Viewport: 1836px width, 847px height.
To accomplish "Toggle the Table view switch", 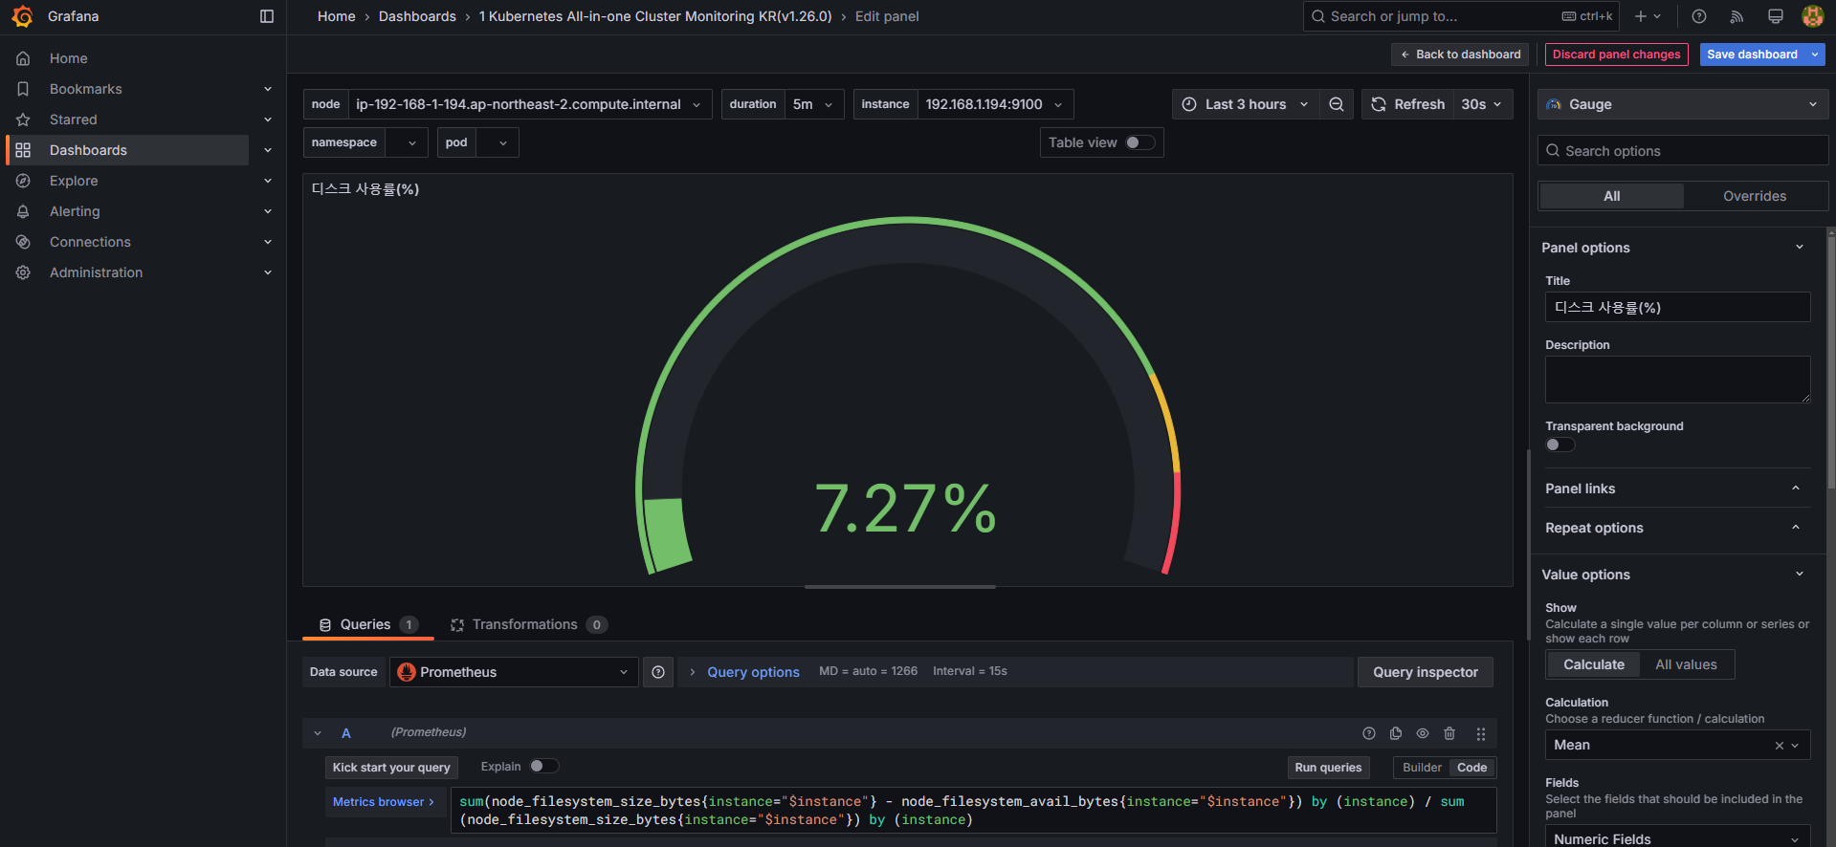I will 1139,142.
